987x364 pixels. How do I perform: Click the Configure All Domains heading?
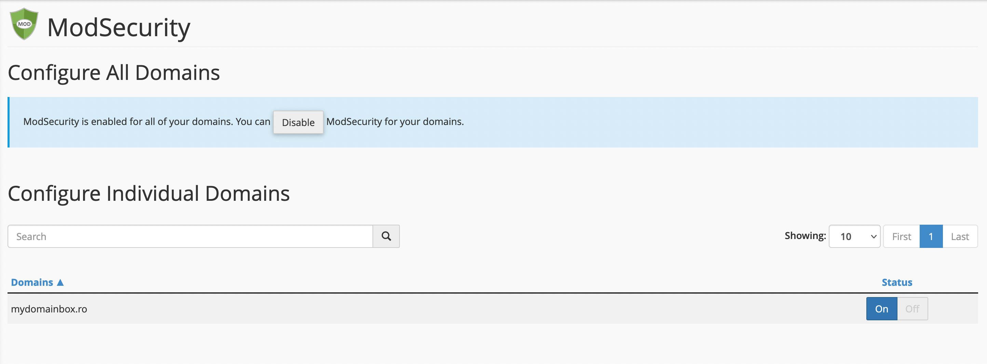(114, 73)
